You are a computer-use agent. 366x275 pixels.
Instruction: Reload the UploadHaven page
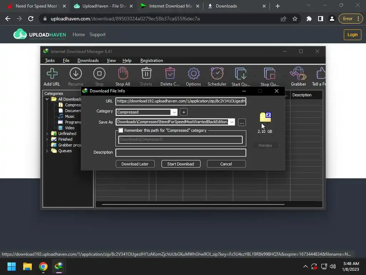(31, 19)
